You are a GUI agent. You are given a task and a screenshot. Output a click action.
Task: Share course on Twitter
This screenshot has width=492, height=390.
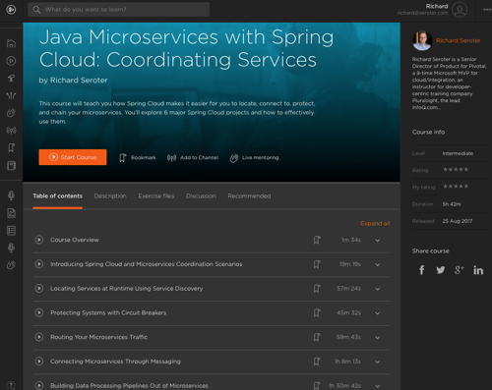click(x=441, y=270)
